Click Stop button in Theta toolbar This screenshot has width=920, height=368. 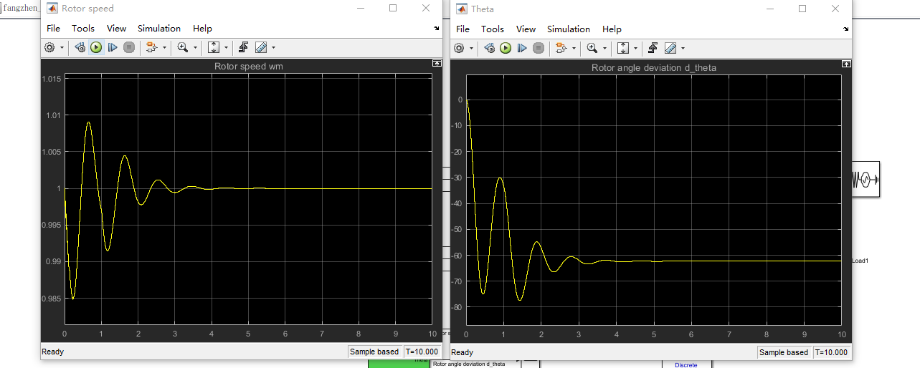539,48
